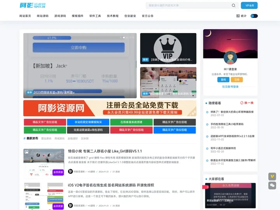Open article title 情侣小窝 专属二人群名小屋

pyautogui.click(x=105, y=151)
